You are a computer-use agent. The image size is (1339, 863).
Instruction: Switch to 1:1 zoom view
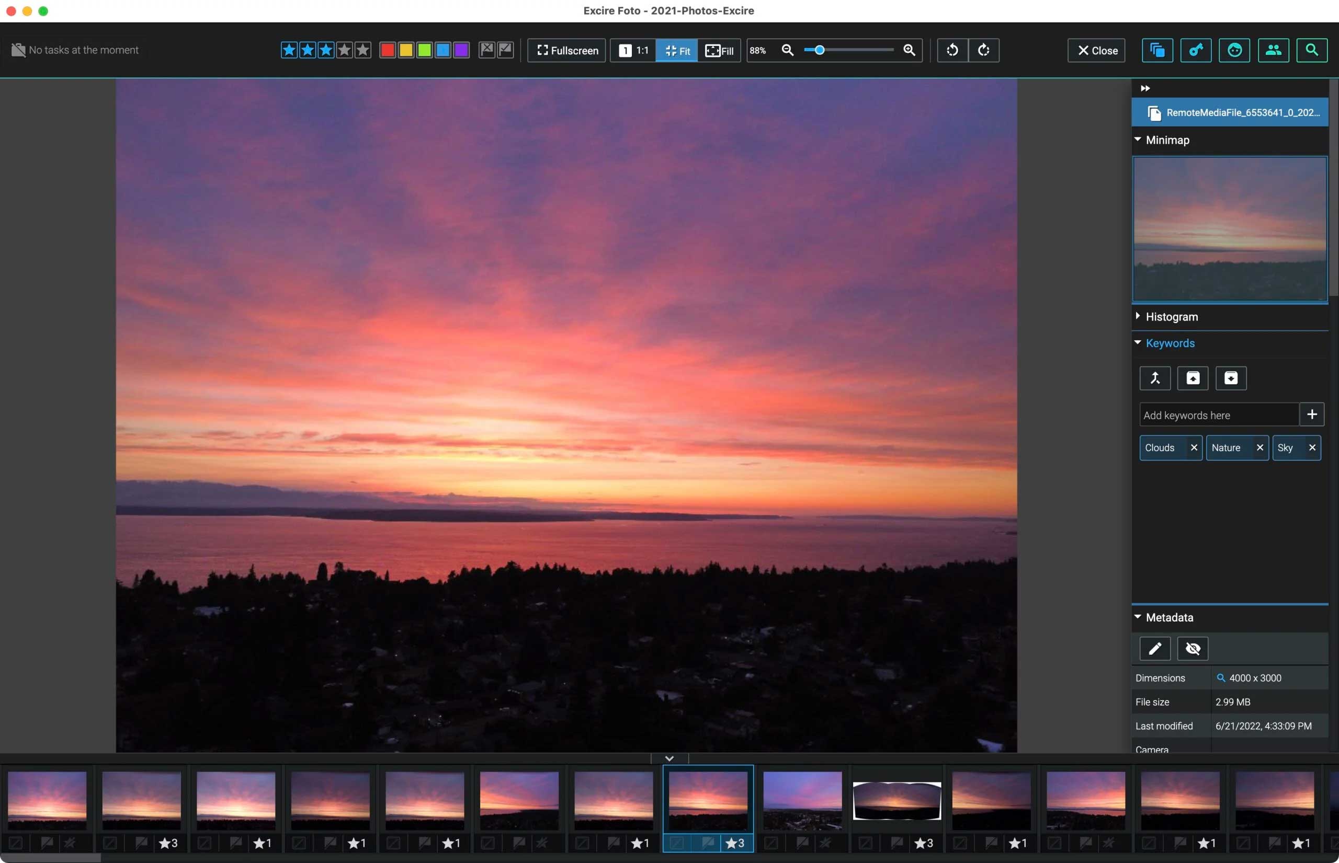(x=633, y=50)
